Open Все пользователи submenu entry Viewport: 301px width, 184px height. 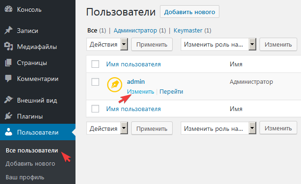coord(32,151)
